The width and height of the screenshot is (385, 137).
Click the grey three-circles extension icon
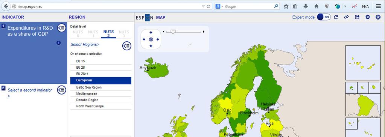click(327, 7)
